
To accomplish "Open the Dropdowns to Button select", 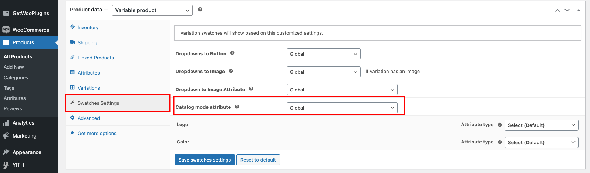I will (324, 54).
